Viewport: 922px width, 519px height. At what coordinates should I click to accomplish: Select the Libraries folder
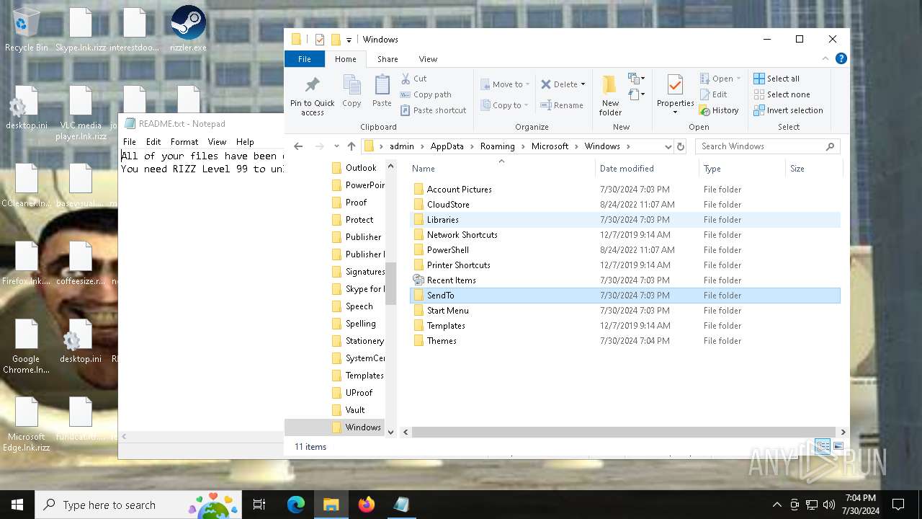tap(625, 220)
